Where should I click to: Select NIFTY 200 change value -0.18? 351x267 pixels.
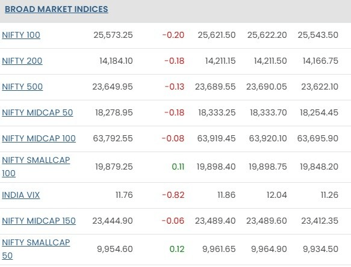[174, 61]
